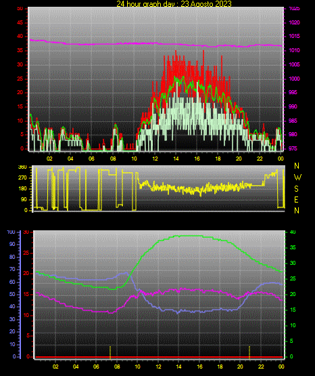Click the N compass label at top
This screenshot has width=315, height=376.
pyautogui.click(x=297, y=166)
